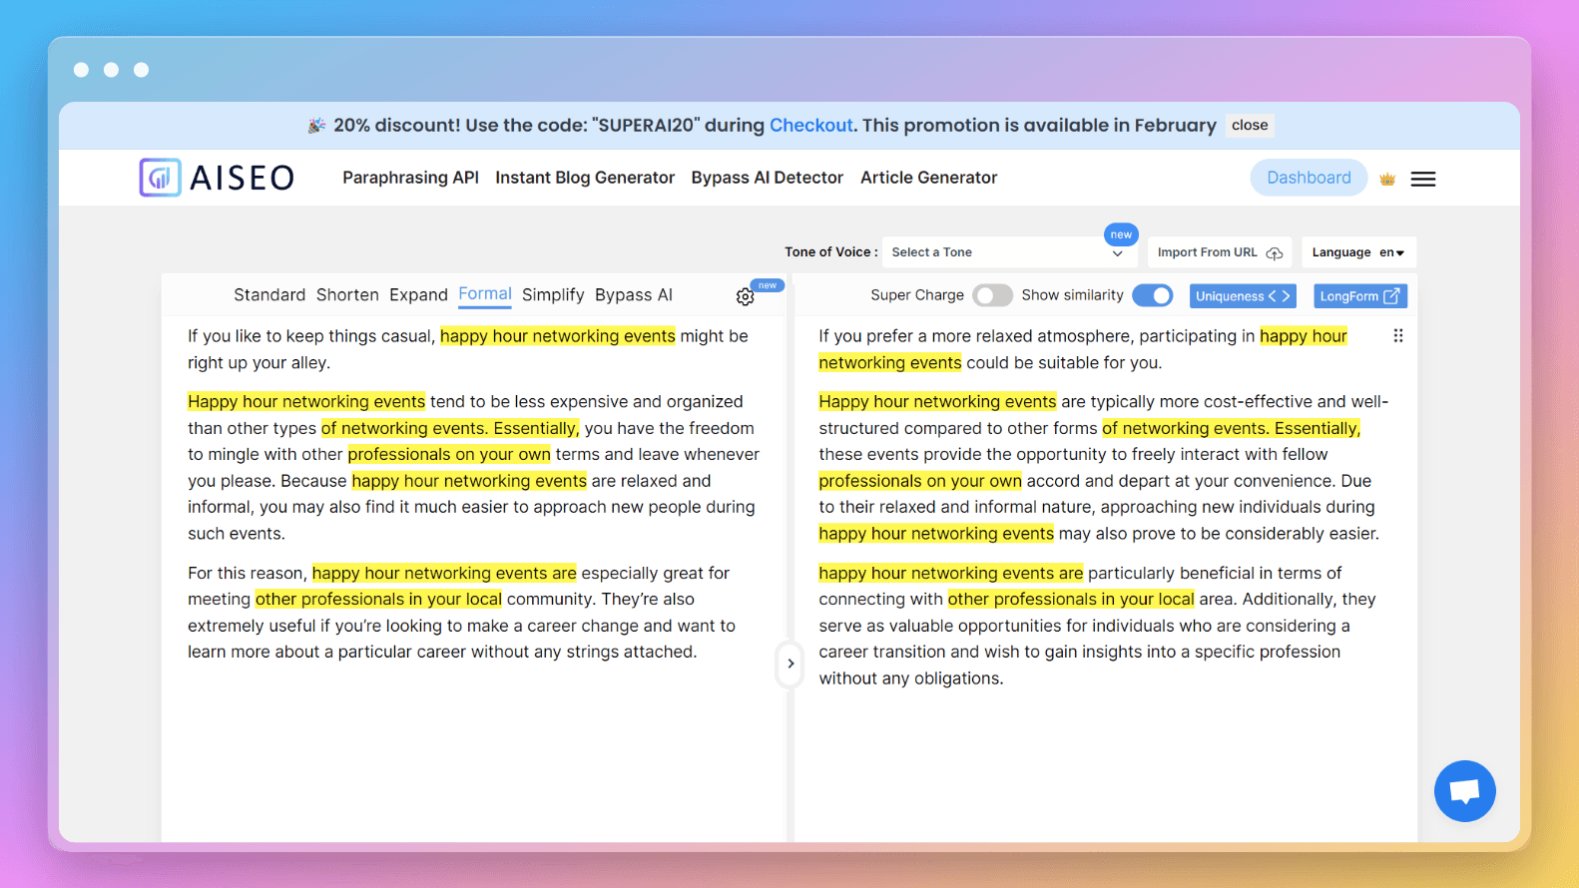This screenshot has width=1579, height=888.
Task: Expand the Language en dropdown
Action: [x=1357, y=252]
